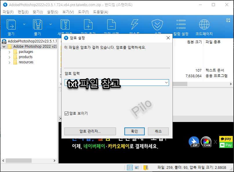The width and height of the screenshot is (234, 172).
Task: Click the 7,638,064 size value
Action: pyautogui.click(x=193, y=76)
